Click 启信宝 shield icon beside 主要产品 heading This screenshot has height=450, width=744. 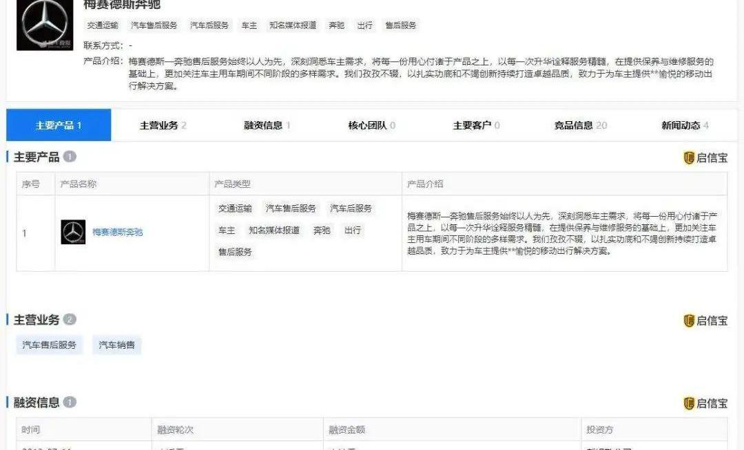point(689,158)
